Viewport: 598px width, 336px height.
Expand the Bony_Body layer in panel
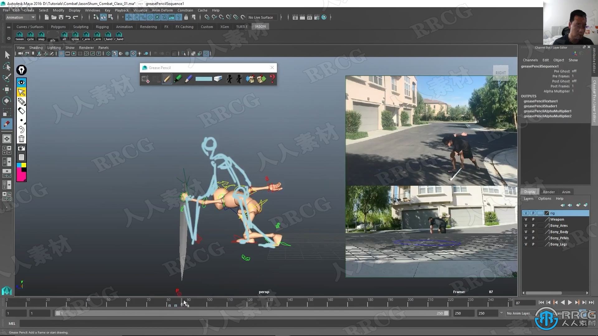point(560,232)
